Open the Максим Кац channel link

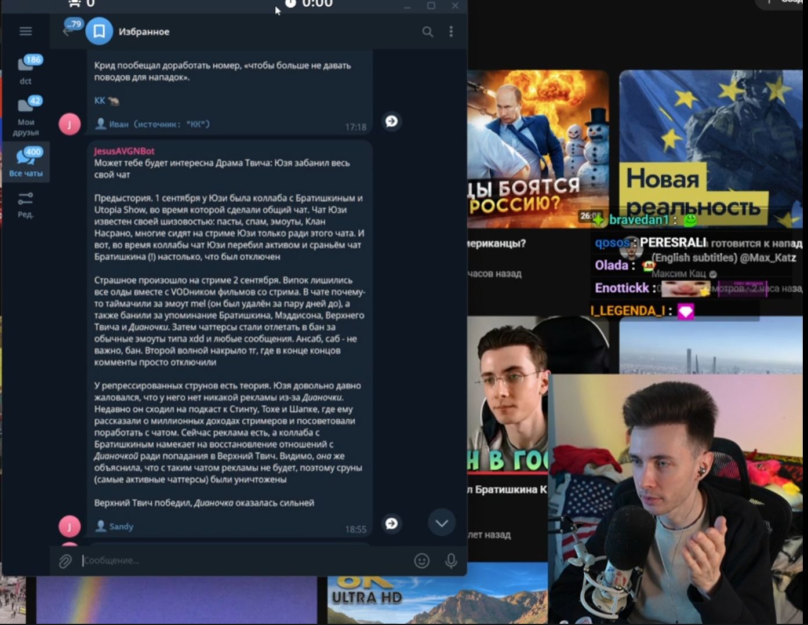click(679, 274)
